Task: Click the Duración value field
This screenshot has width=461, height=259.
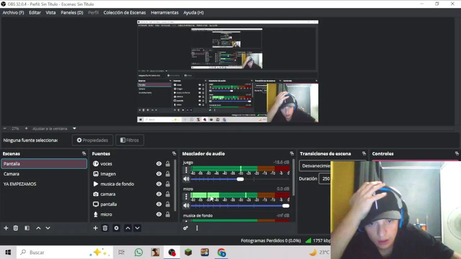Action: tap(325, 179)
